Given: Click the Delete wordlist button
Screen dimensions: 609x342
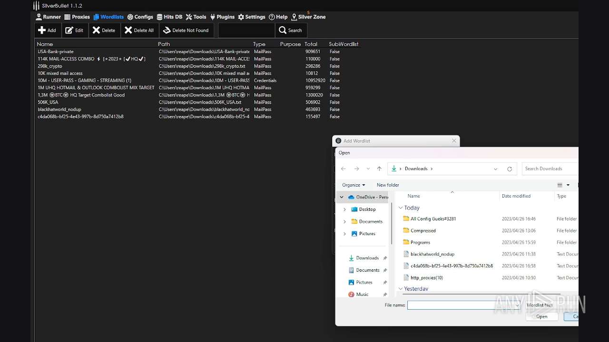Looking at the screenshot, I should click(x=104, y=30).
